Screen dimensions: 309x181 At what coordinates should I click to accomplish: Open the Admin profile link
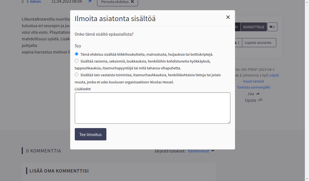[35, 2]
